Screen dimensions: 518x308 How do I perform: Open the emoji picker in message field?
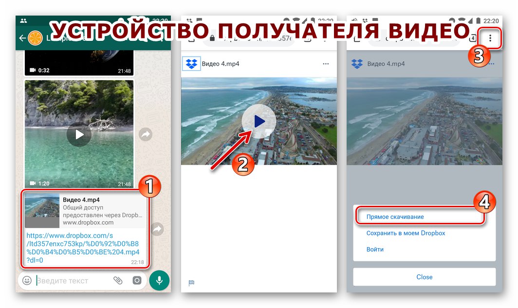tap(27, 281)
